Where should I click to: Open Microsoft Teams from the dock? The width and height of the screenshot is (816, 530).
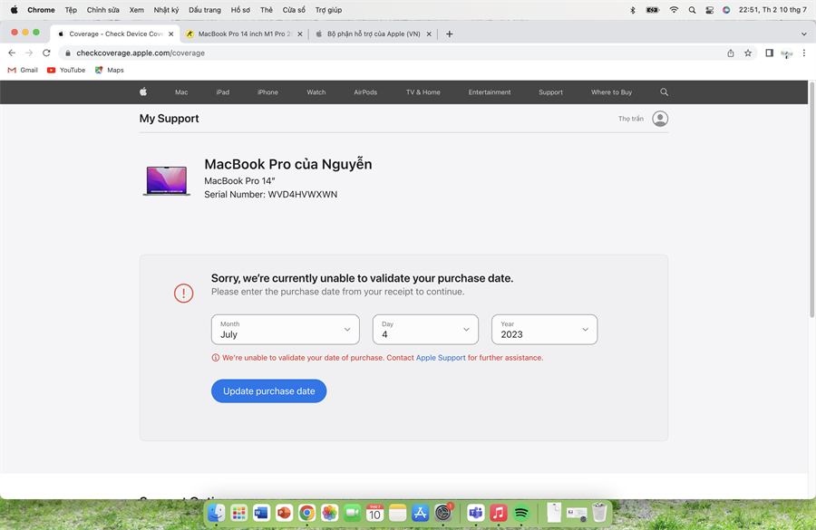click(476, 513)
